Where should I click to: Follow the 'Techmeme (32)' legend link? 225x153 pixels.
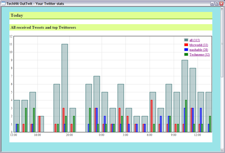point(199,55)
